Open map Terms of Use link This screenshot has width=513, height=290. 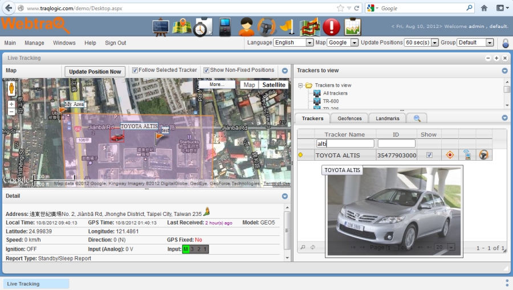click(276, 183)
